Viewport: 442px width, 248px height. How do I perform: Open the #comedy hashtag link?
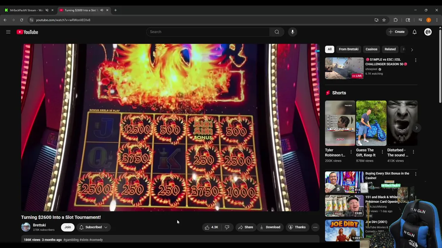coord(96,240)
